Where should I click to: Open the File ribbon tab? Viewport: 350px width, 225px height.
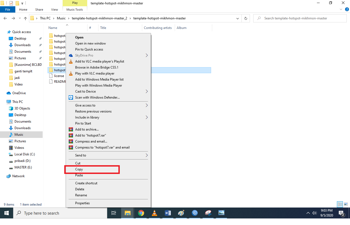point(8,10)
